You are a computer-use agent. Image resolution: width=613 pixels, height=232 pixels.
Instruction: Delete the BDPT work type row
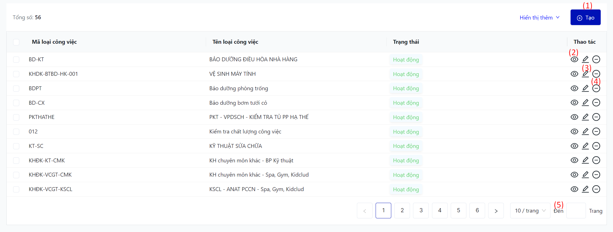[596, 88]
